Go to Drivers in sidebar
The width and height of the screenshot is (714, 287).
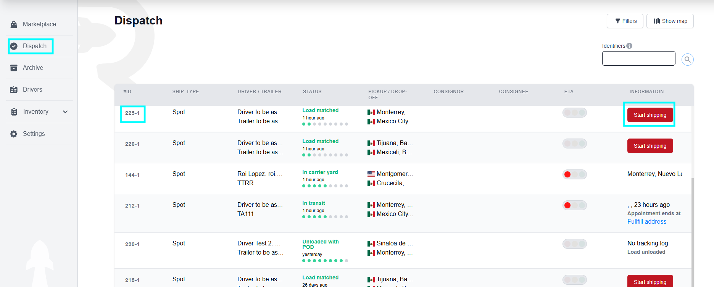(32, 90)
